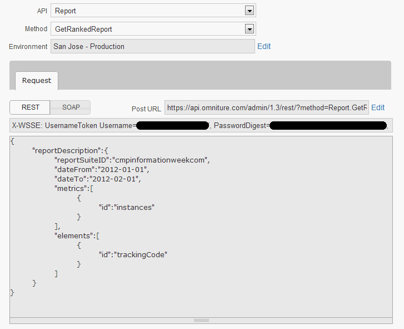Click the "reportDescription" line
The width and height of the screenshot is (404, 329).
(x=70, y=151)
